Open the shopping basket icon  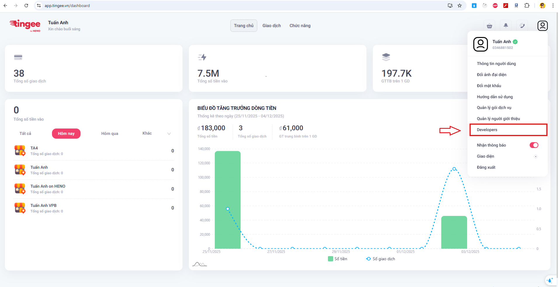(489, 26)
